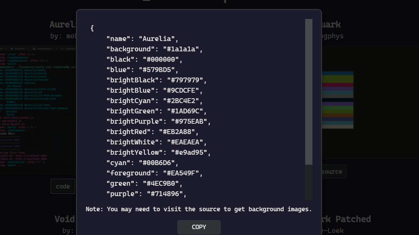Click the "brightRed": "#EB2A88" line

point(153,132)
